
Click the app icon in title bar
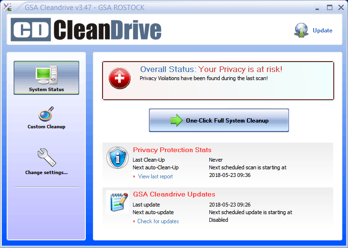(x=8, y=7)
